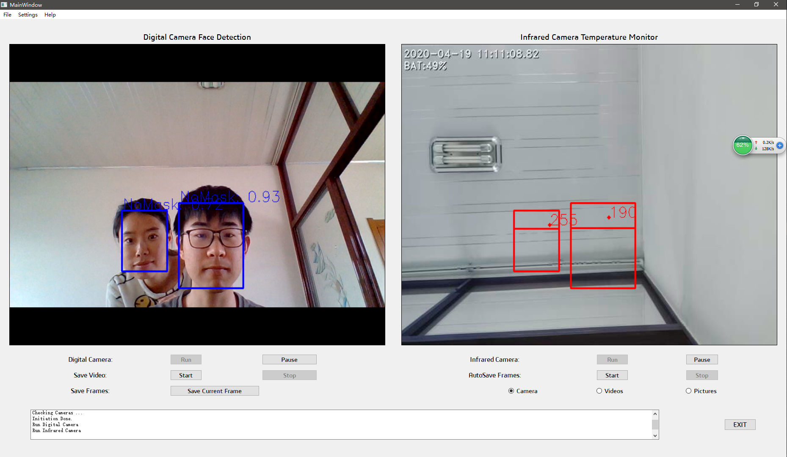This screenshot has width=787, height=457.
Task: Click the green 62% memory overlay icon
Action: coord(743,145)
